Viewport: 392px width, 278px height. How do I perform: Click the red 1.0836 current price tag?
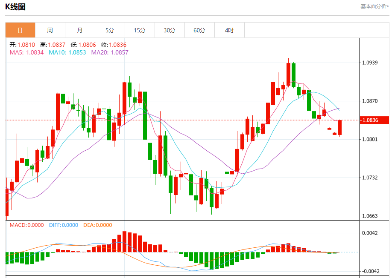pos(374,120)
